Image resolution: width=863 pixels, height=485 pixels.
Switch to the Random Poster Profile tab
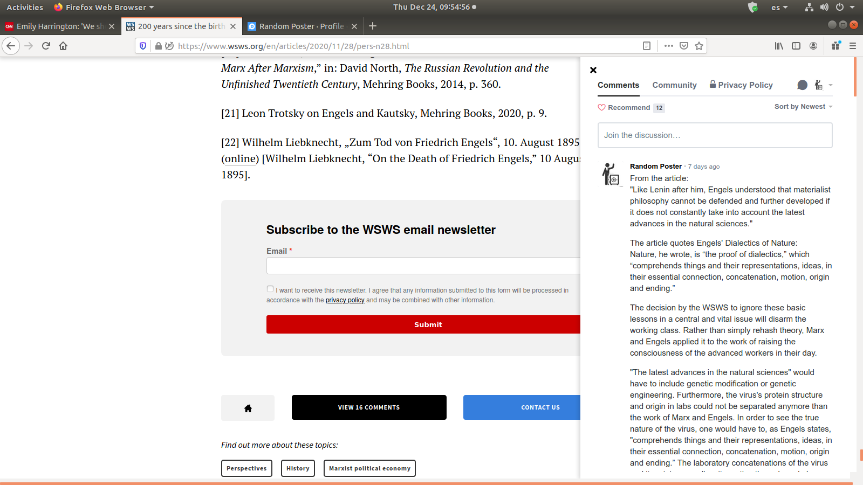301,26
